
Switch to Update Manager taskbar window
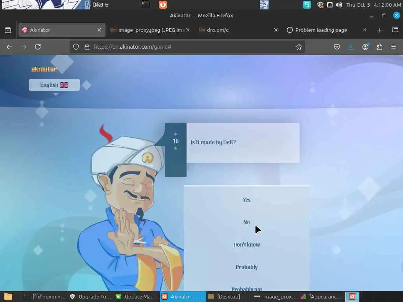pyautogui.click(x=136, y=296)
